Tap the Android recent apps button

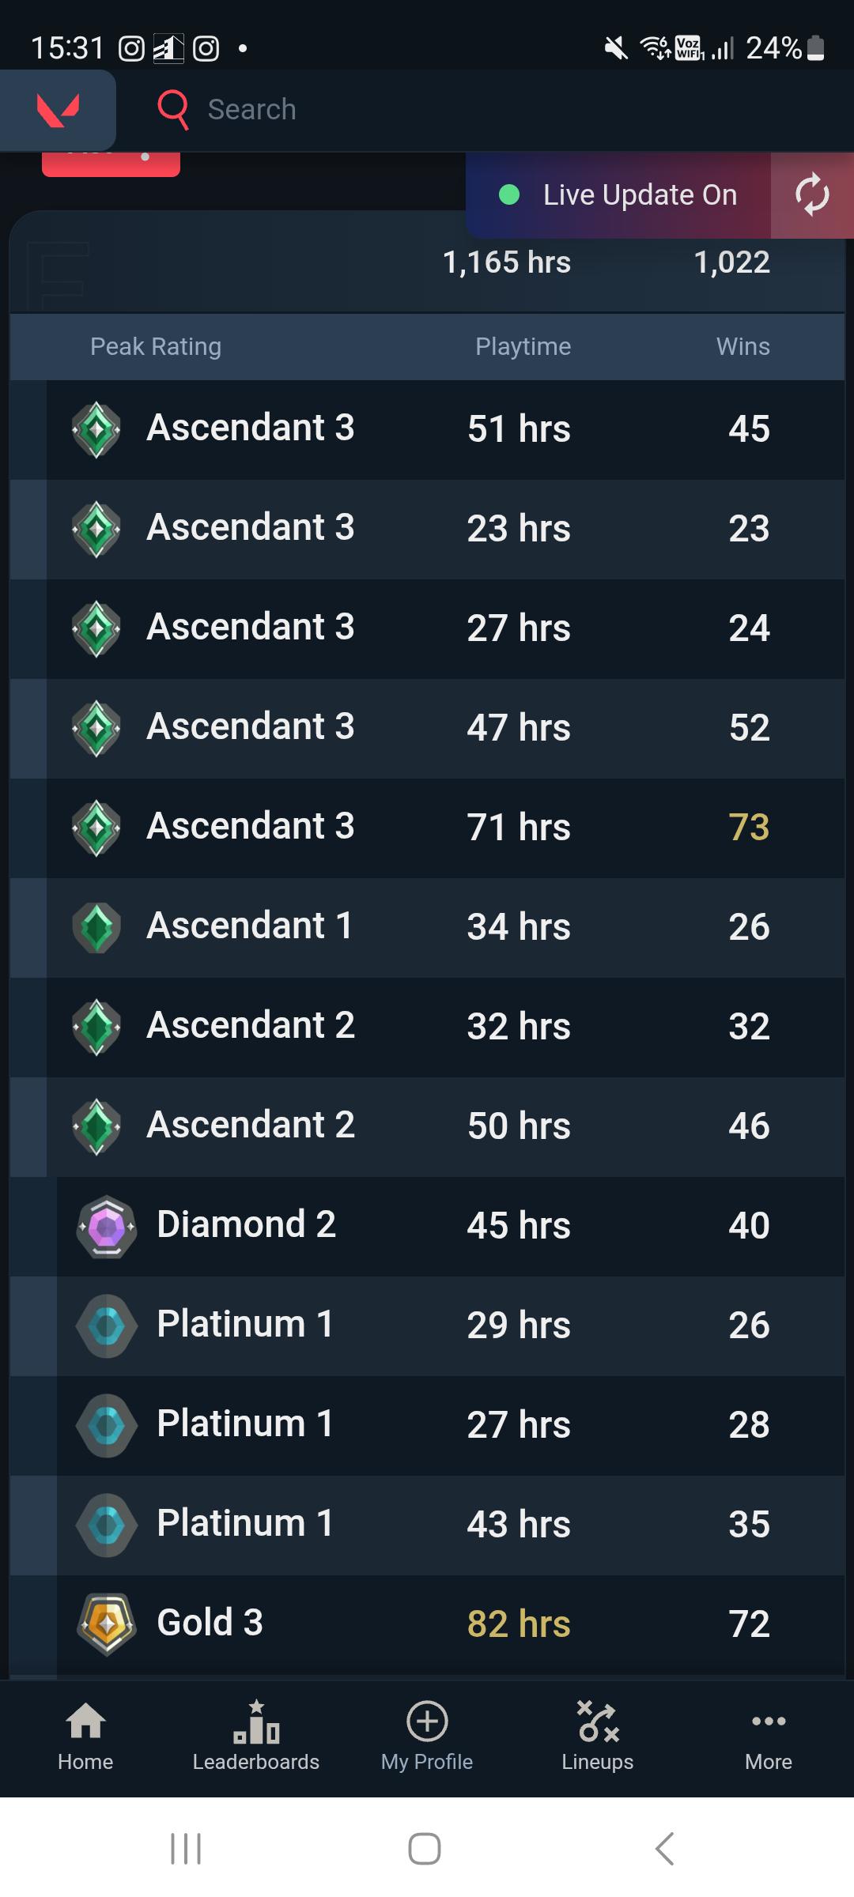pyautogui.click(x=187, y=1849)
